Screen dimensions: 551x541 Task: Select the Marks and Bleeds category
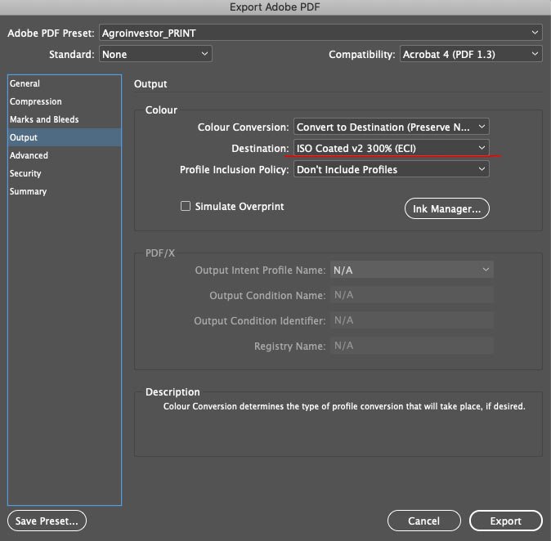coord(65,119)
